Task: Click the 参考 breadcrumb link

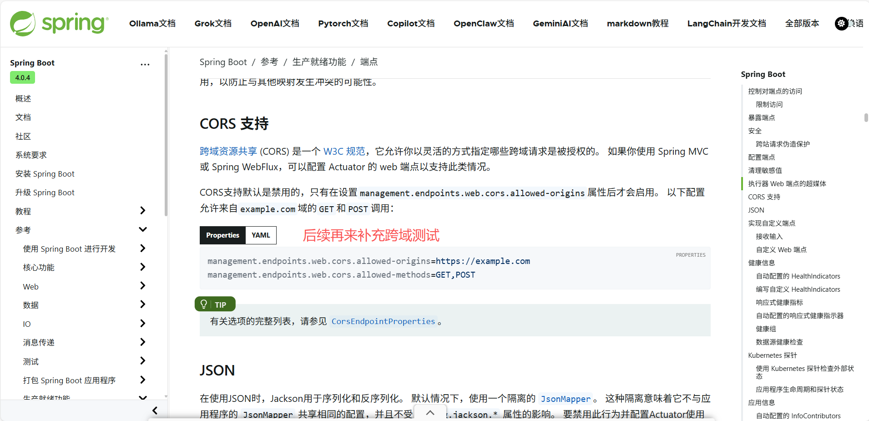Action: [269, 62]
